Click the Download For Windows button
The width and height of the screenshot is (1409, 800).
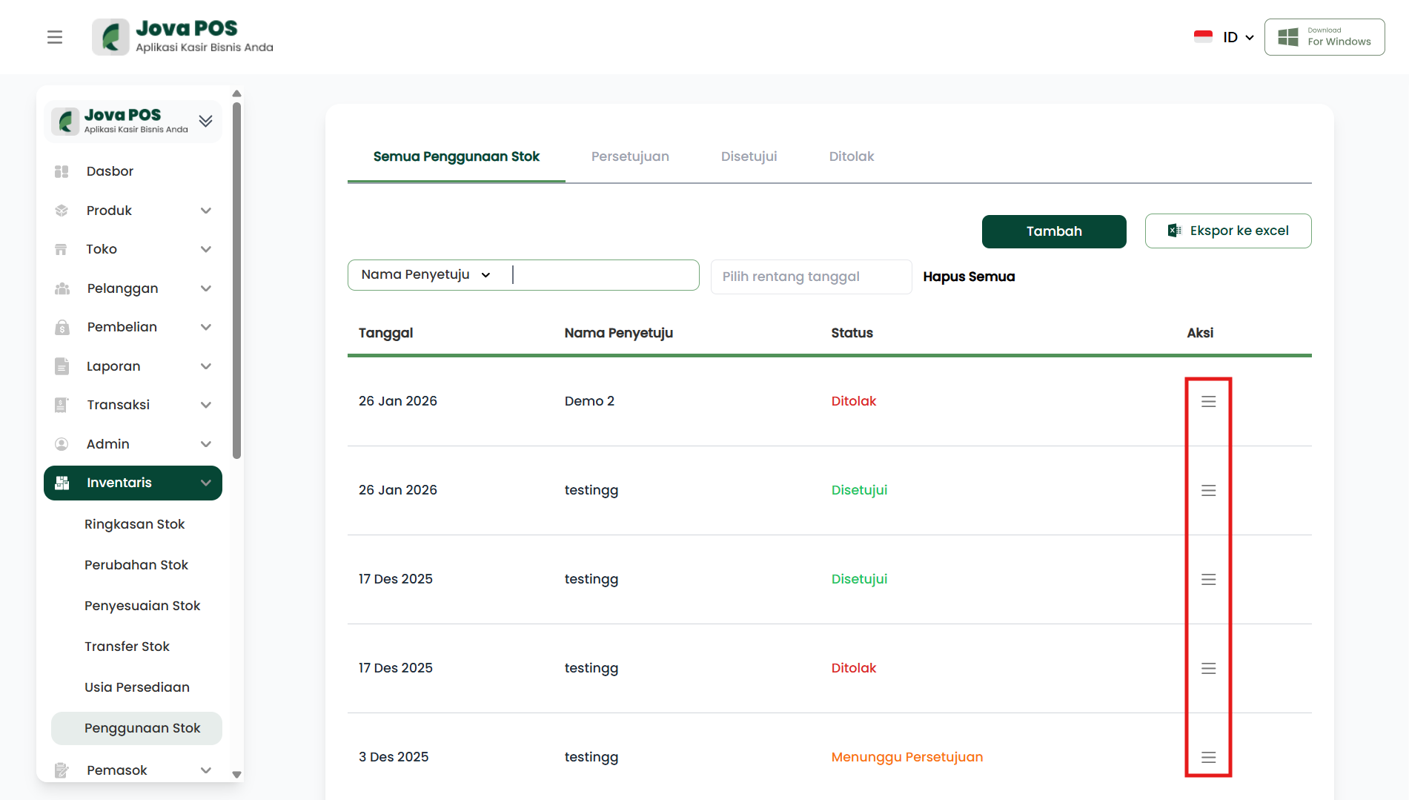click(1324, 37)
